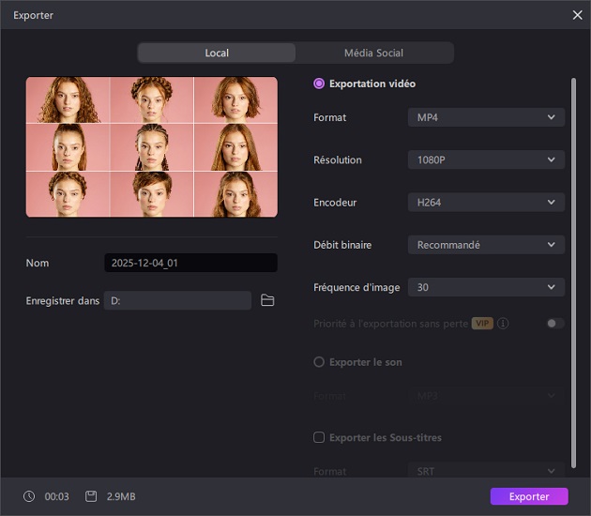The height and width of the screenshot is (516, 591).
Task: Switch to the Média Social tab
Action: 373,53
